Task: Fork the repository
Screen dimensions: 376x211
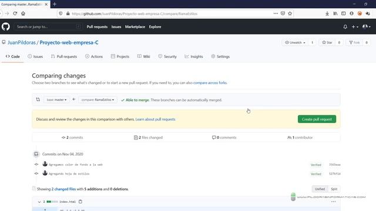Action: 354,42
